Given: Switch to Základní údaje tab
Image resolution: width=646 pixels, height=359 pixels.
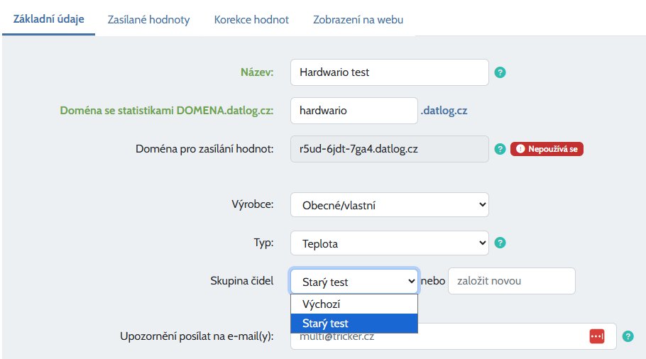Looking at the screenshot, I should pyautogui.click(x=48, y=19).
